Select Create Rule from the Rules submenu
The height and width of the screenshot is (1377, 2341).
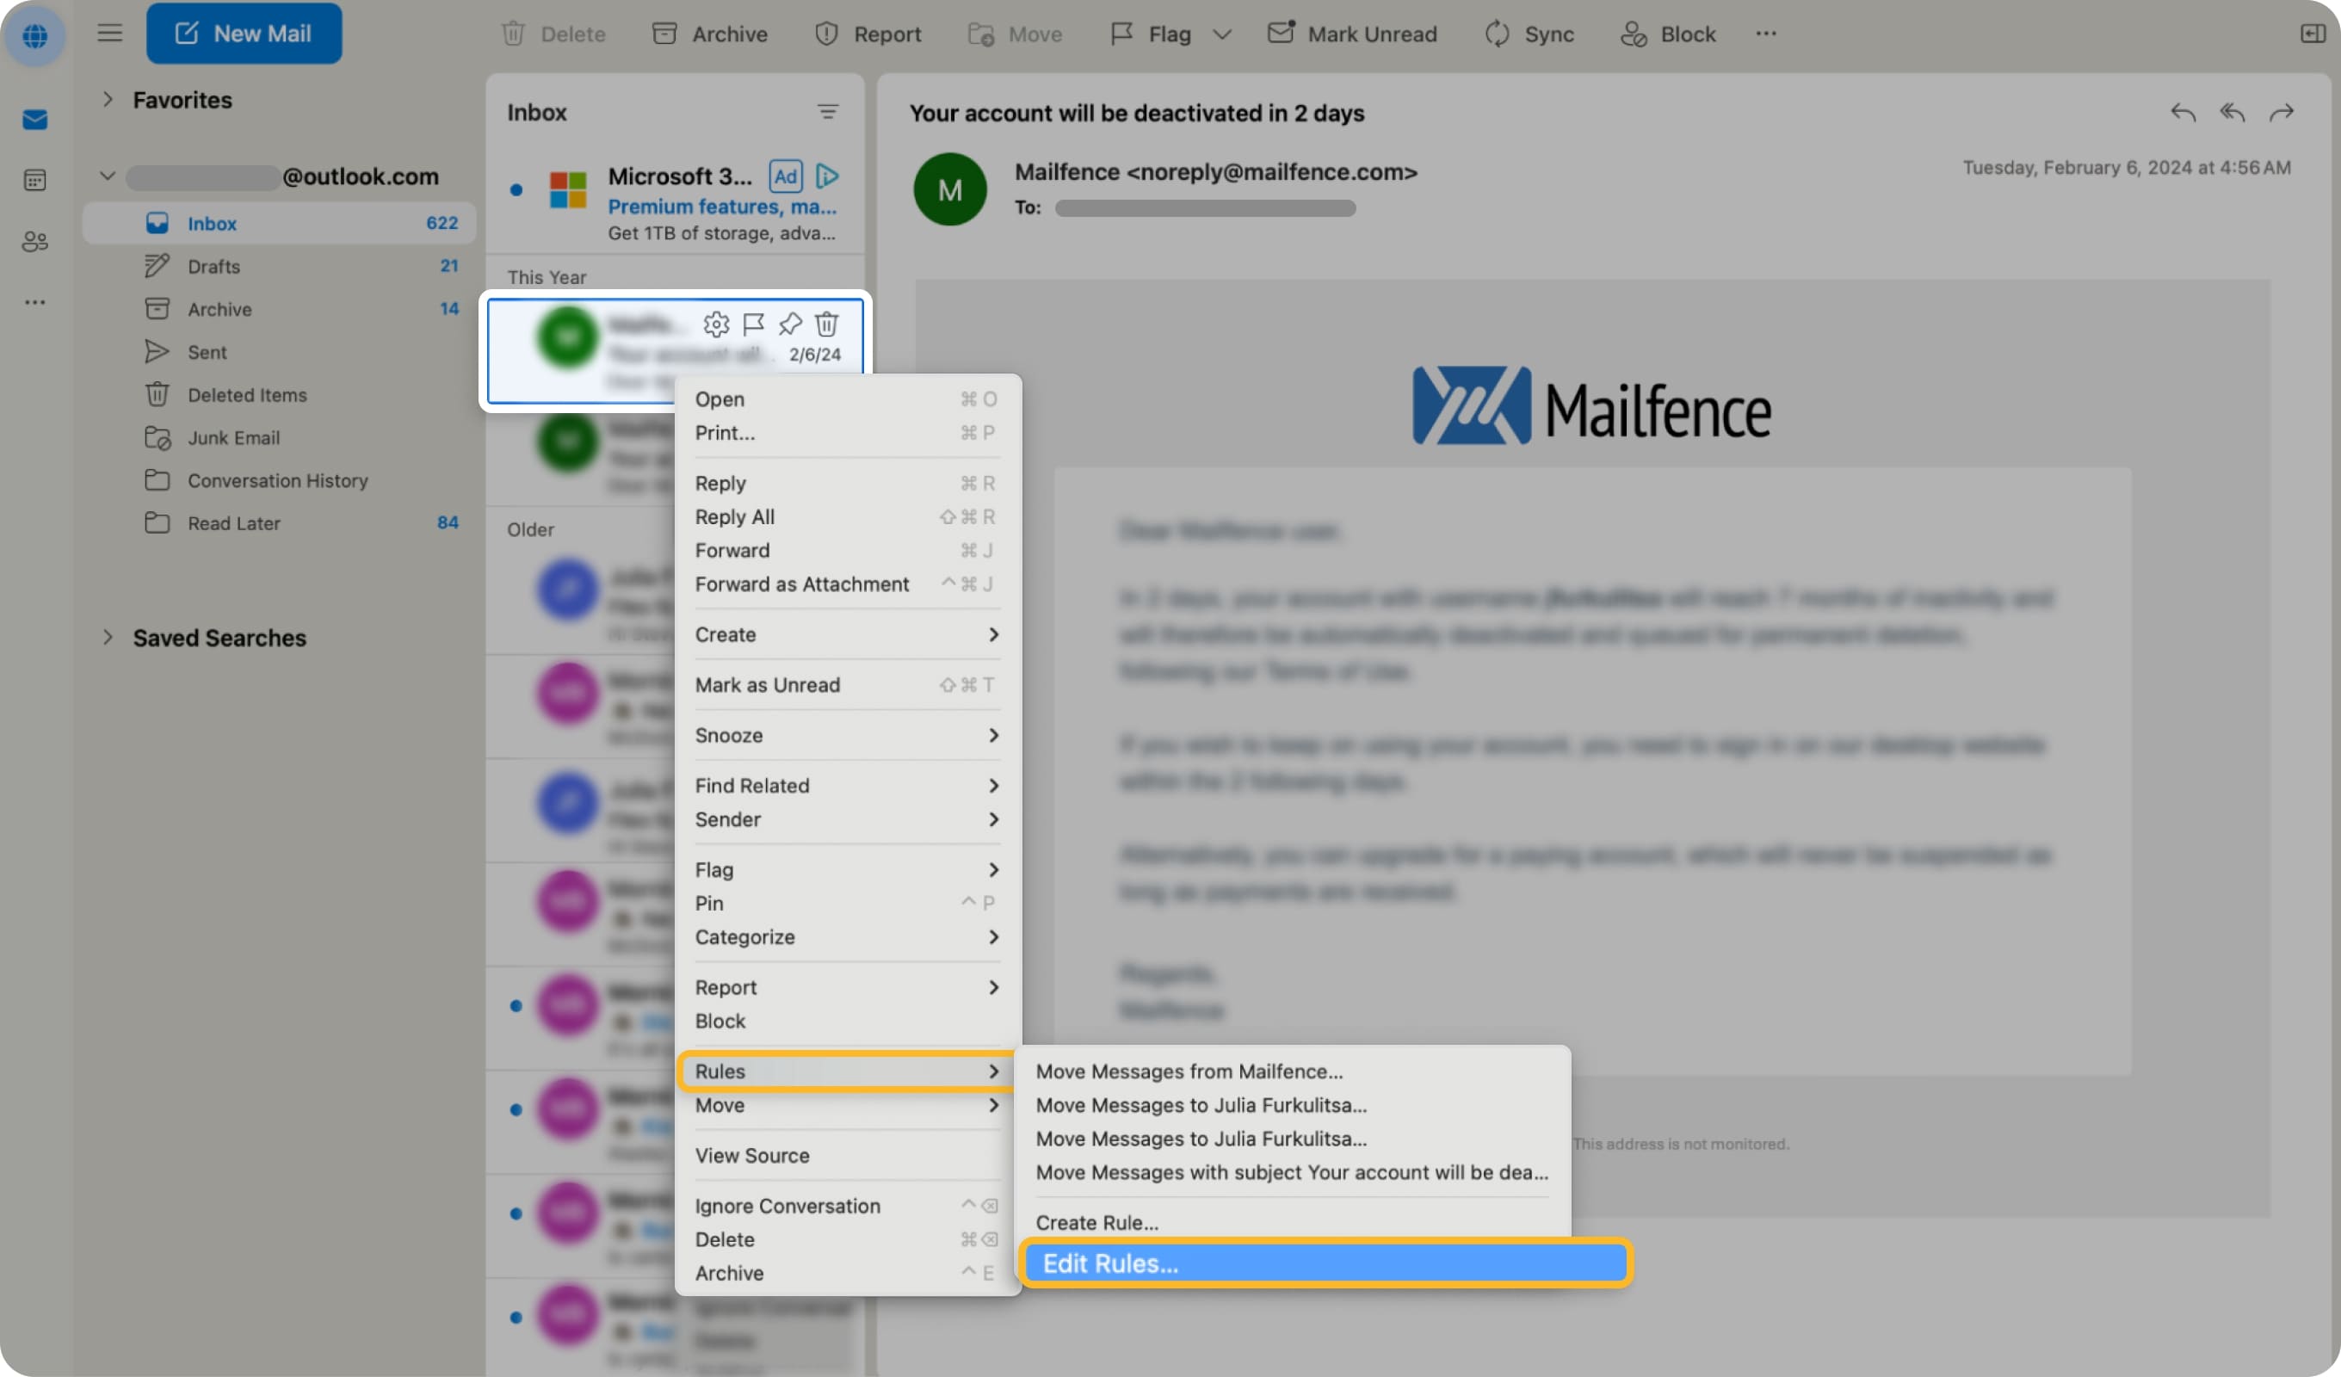point(1096,1222)
